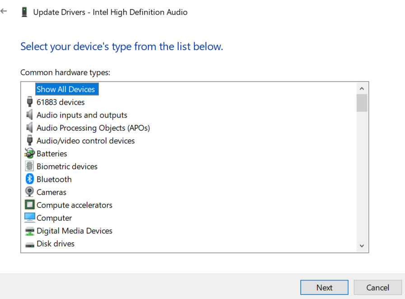405x299 pixels.
Task: Select the Cameras text
Action: tap(51, 192)
